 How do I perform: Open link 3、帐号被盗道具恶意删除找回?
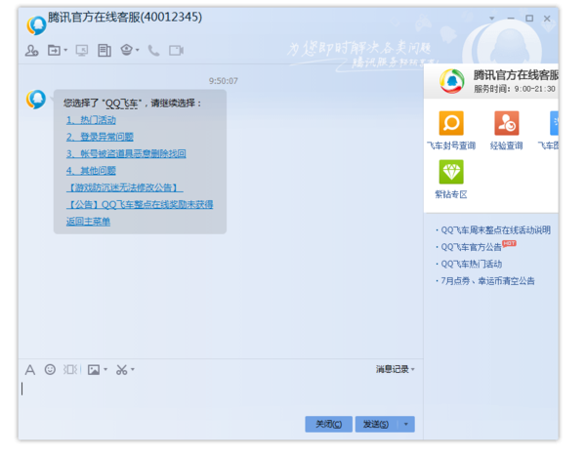click(126, 153)
